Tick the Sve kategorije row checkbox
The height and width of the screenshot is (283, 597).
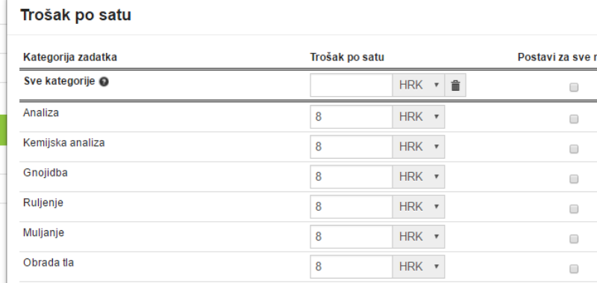coord(574,87)
